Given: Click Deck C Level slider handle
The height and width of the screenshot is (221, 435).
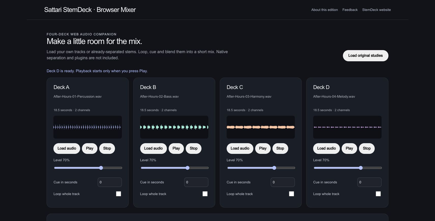Looking at the screenshot, I should coord(274,168).
